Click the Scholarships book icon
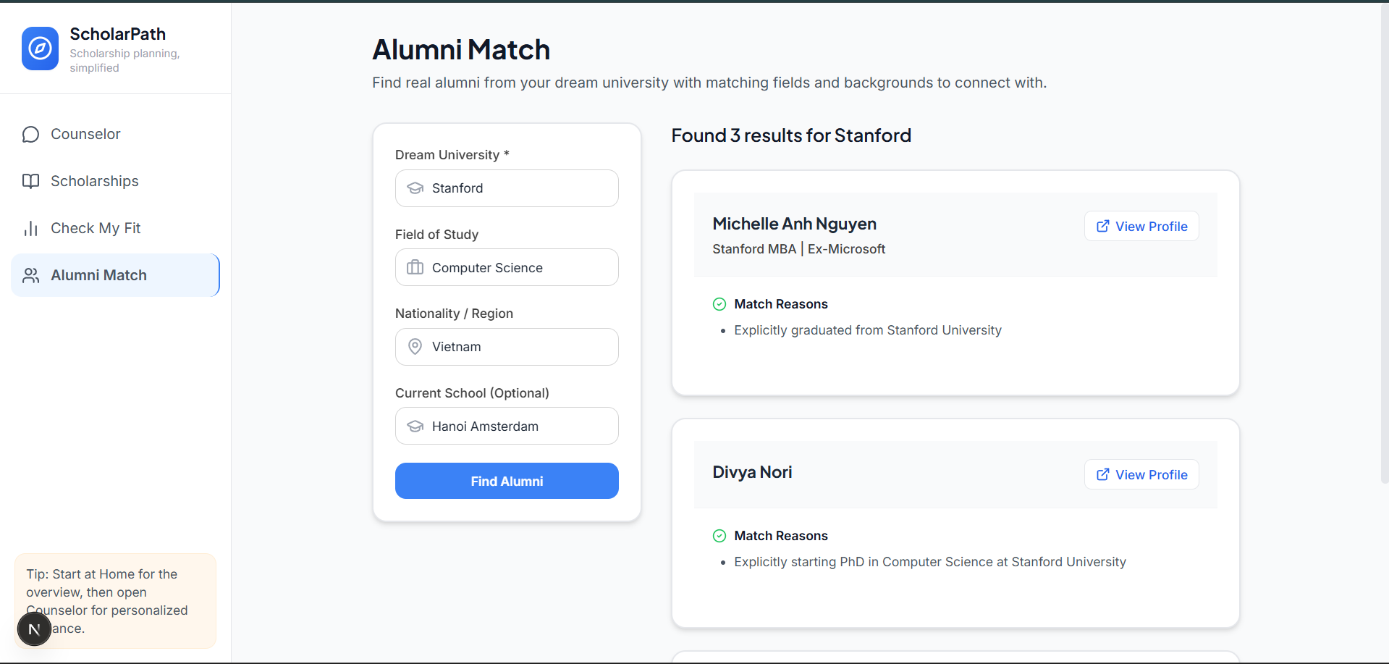1389x664 pixels. 30,181
